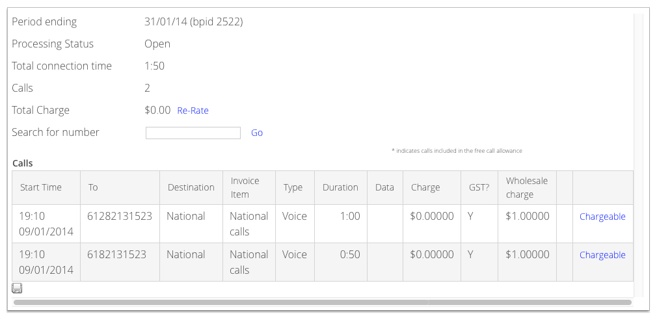Click the Charge column header
Viewport: 657px width, 318px height.
(425, 187)
